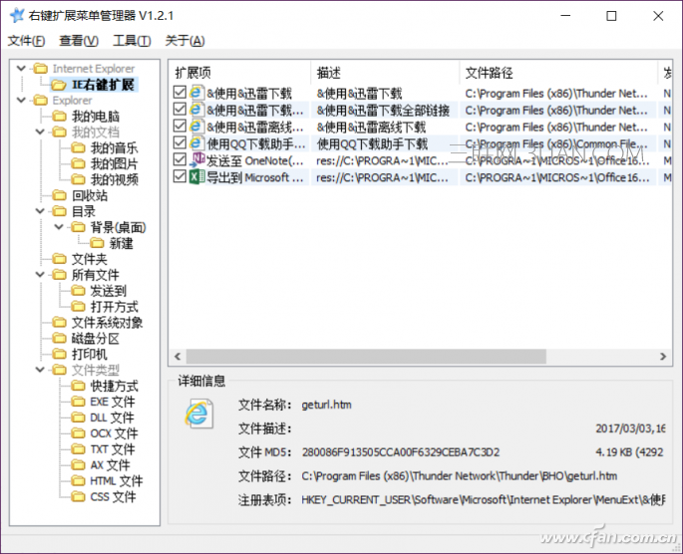This screenshot has height=554, width=683.
Task: Collapse the 背景(桌面) tree node
Action: (x=59, y=227)
